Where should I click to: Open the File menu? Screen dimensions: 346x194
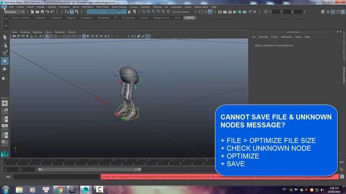4,7
